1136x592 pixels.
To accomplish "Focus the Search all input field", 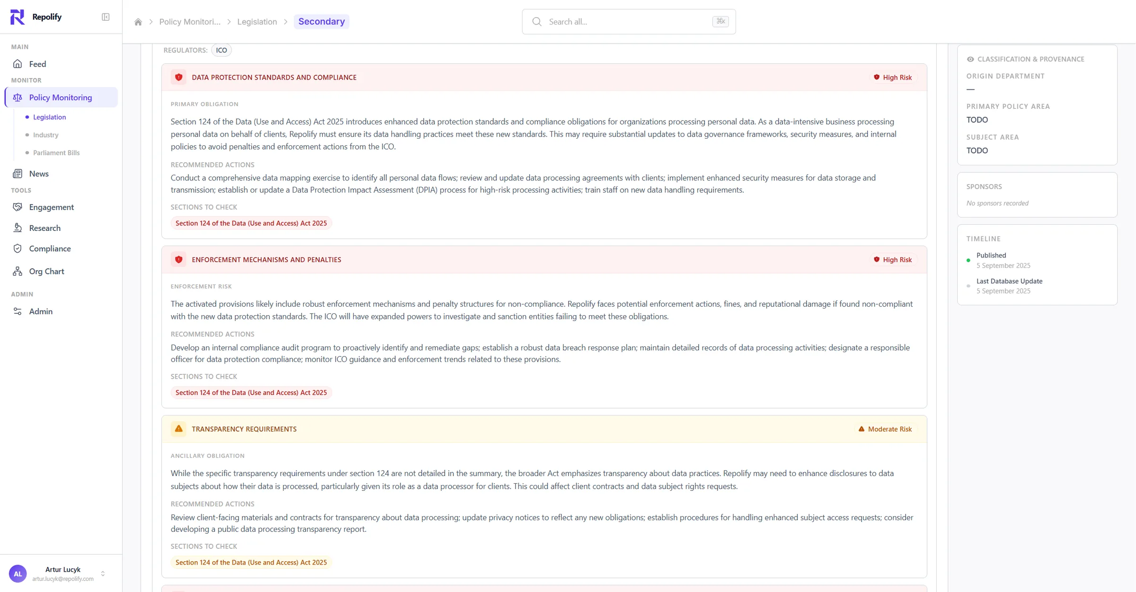I will point(629,22).
